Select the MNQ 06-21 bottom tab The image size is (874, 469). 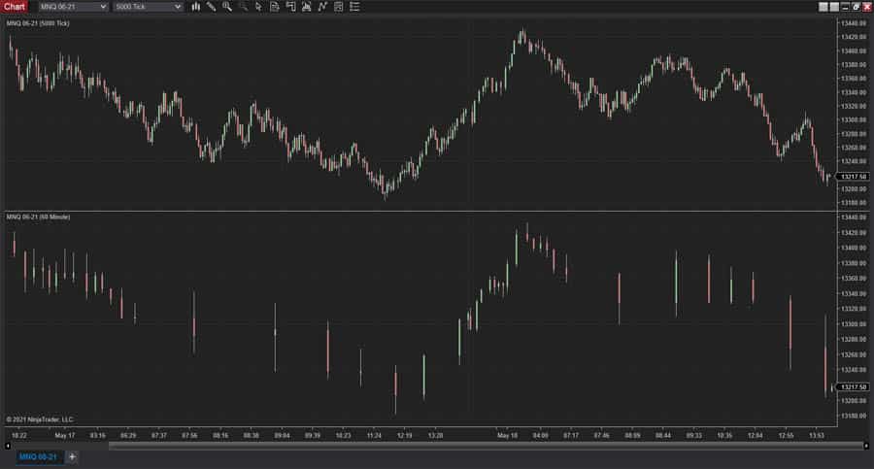pyautogui.click(x=38, y=456)
